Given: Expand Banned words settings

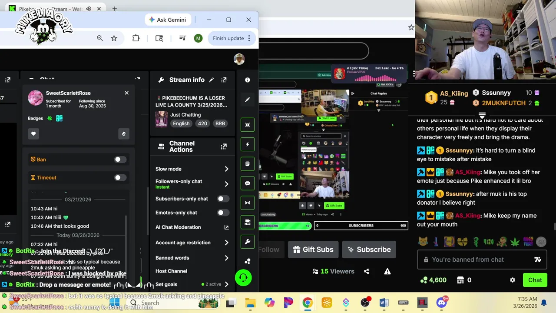Looking at the screenshot, I should pos(226,258).
